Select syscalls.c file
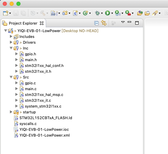This screenshot has height=154, width=168. (28, 124)
